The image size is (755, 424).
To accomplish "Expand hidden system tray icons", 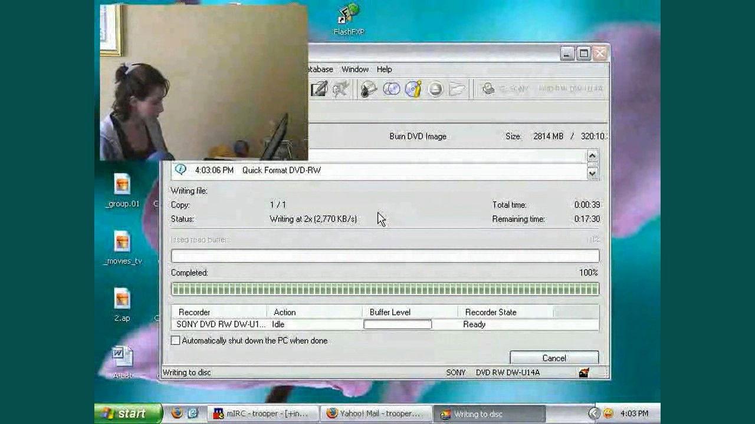I will point(594,413).
